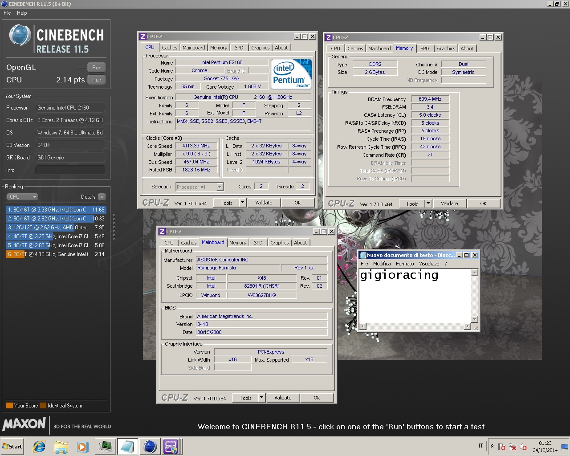570x456 pixels.
Task: Expand Tools dropdown arrow in CPU-Z Mainboard window
Action: coord(261,398)
